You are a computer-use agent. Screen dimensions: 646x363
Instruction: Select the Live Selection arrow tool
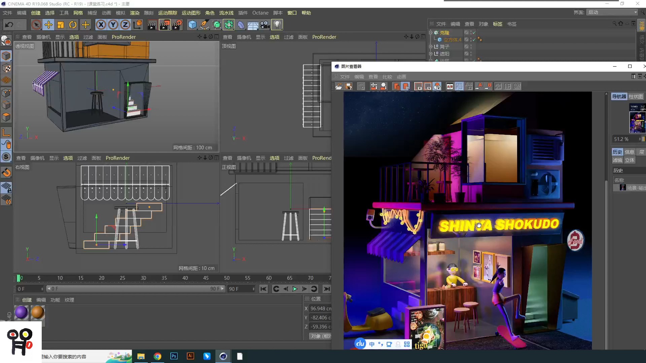[x=36, y=25]
